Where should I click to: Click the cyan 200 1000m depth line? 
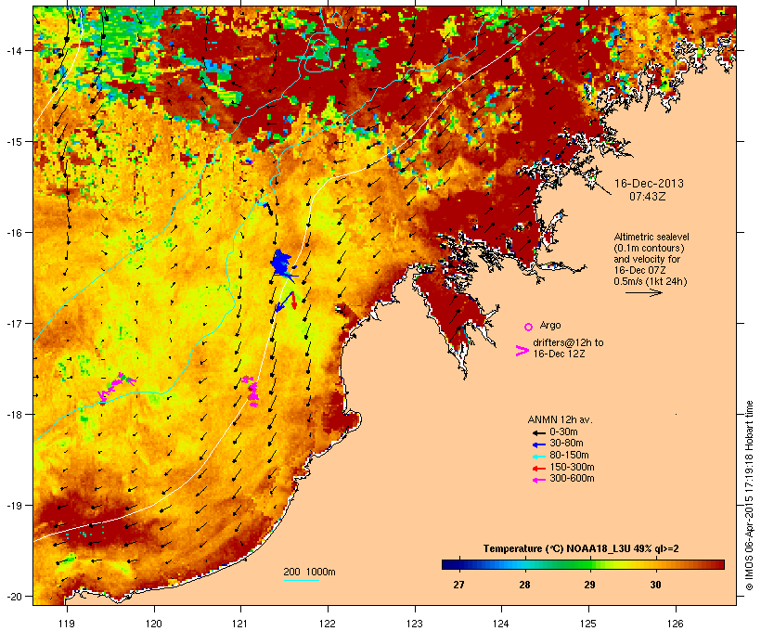302,580
